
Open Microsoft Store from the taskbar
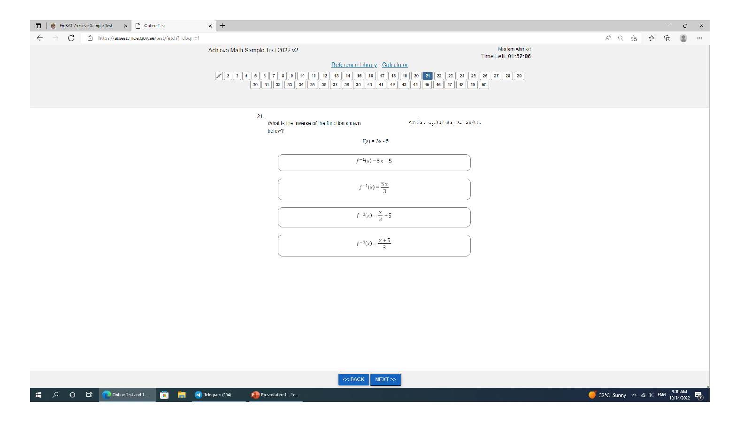[x=164, y=395]
